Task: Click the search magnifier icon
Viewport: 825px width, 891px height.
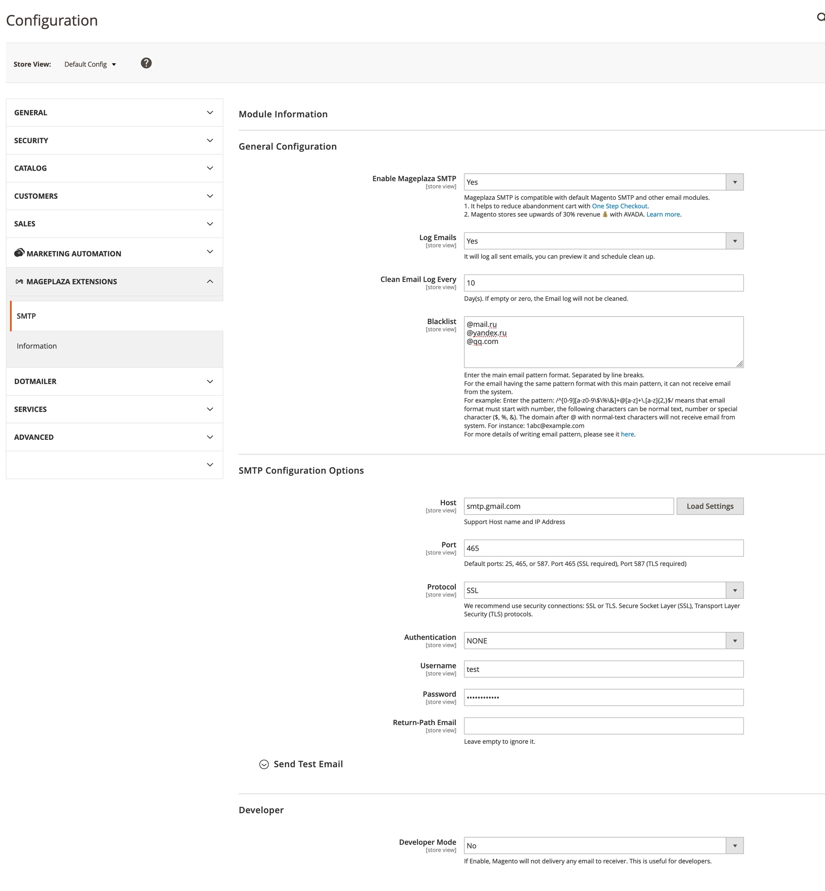Action: (x=821, y=17)
